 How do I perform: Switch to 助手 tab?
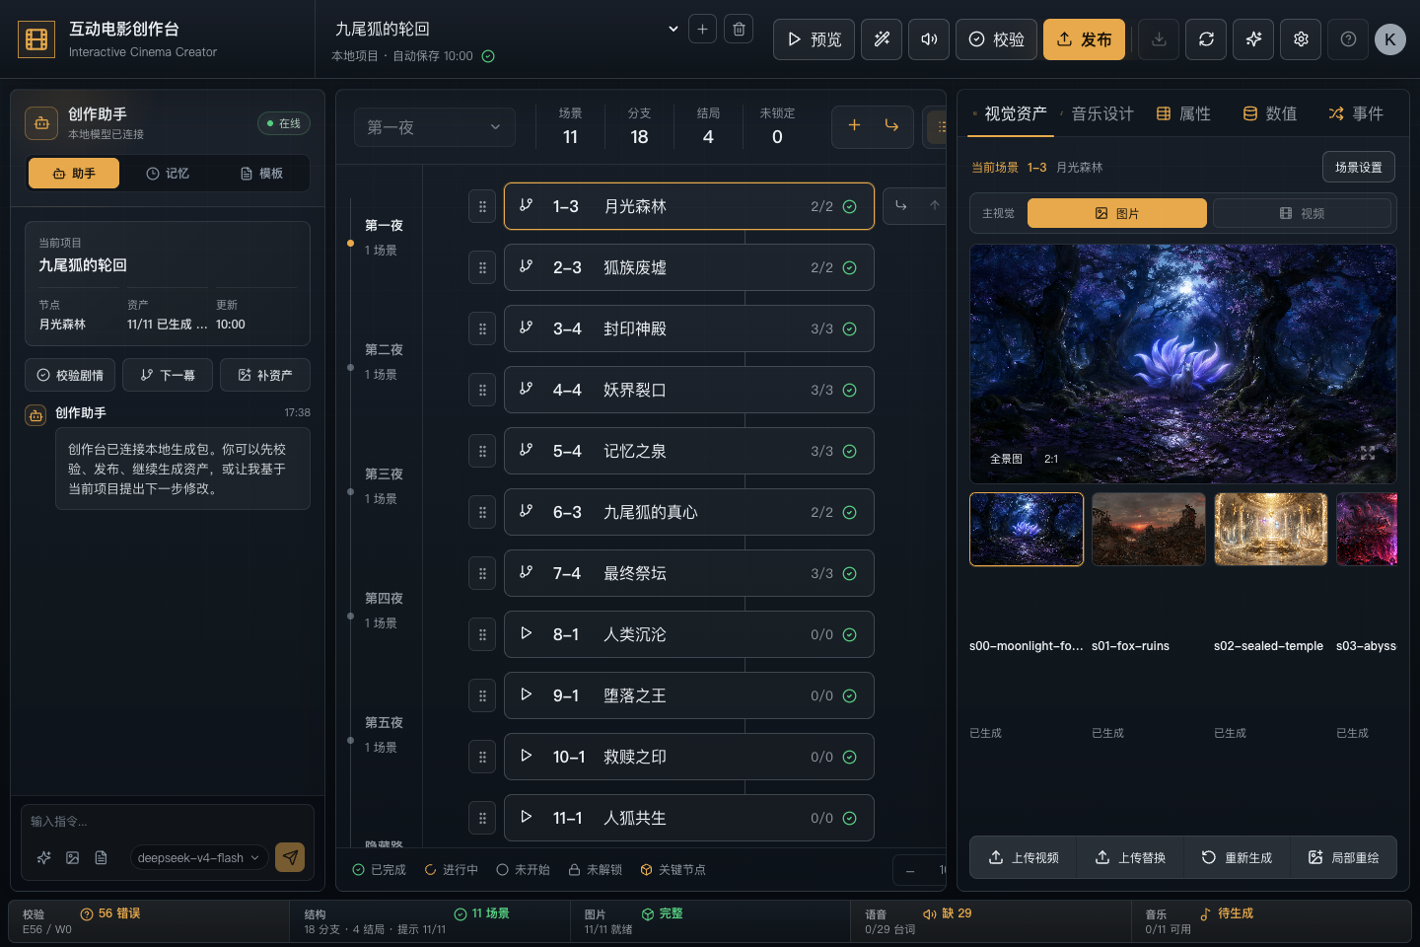tap(74, 174)
